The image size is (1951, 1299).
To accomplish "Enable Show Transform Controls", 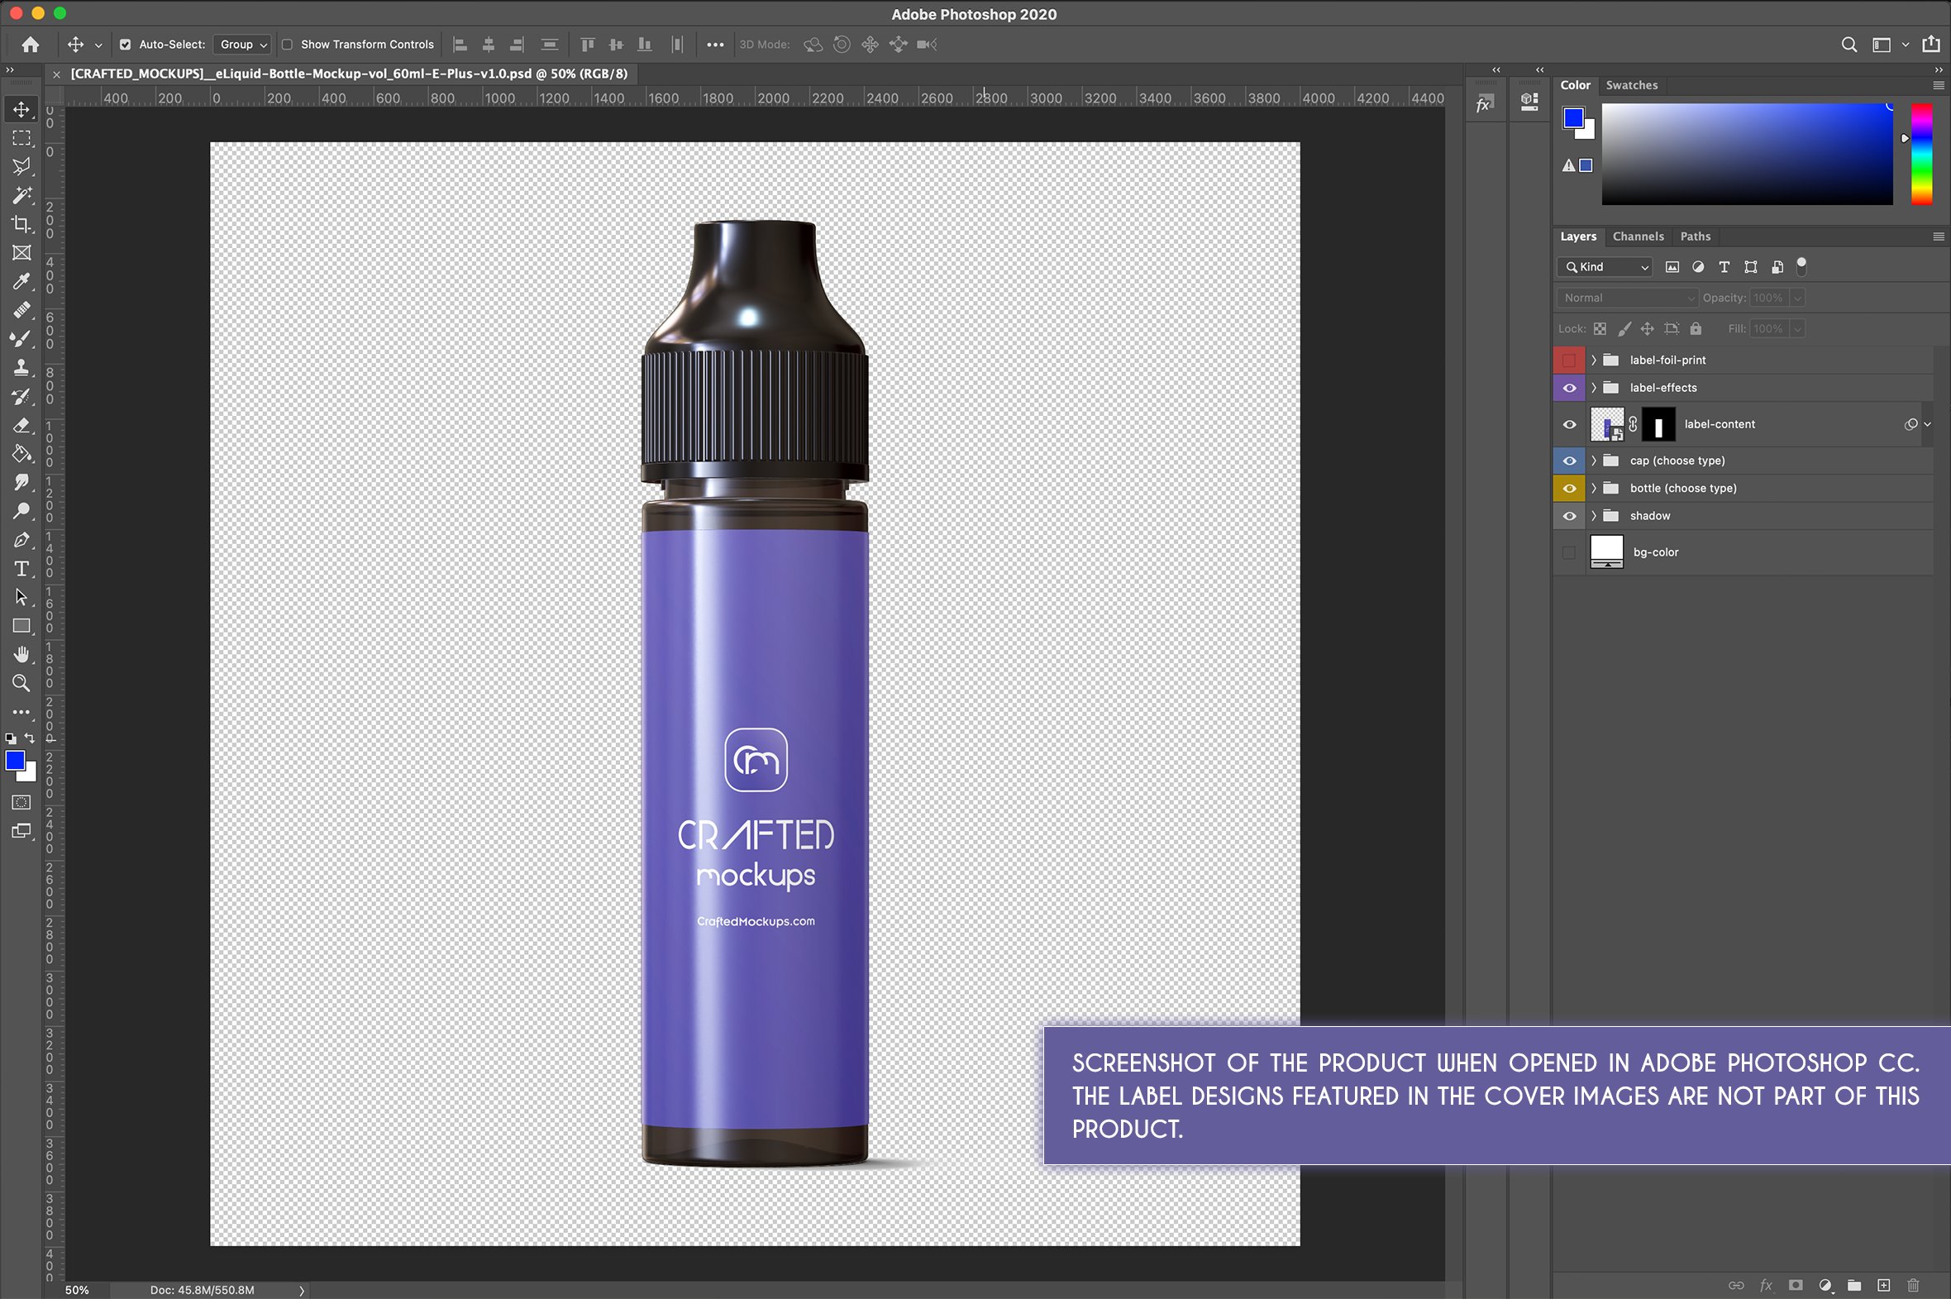I will [288, 45].
